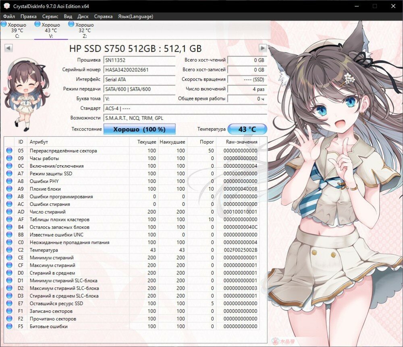Select row Ошибки стирания
This screenshot has height=347, width=403.
point(132,204)
